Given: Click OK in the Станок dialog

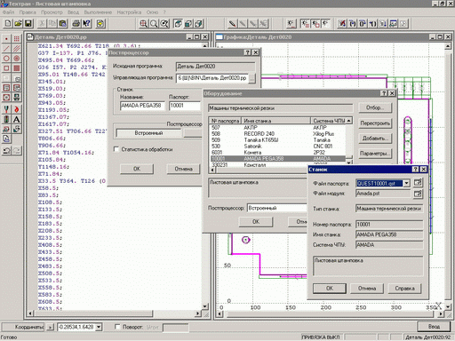Looking at the screenshot, I should [x=330, y=289].
